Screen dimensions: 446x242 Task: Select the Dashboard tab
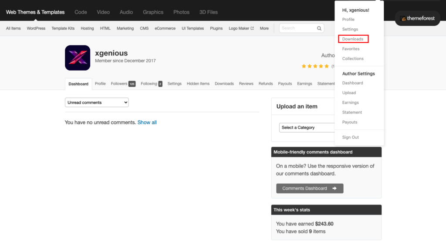(x=78, y=84)
